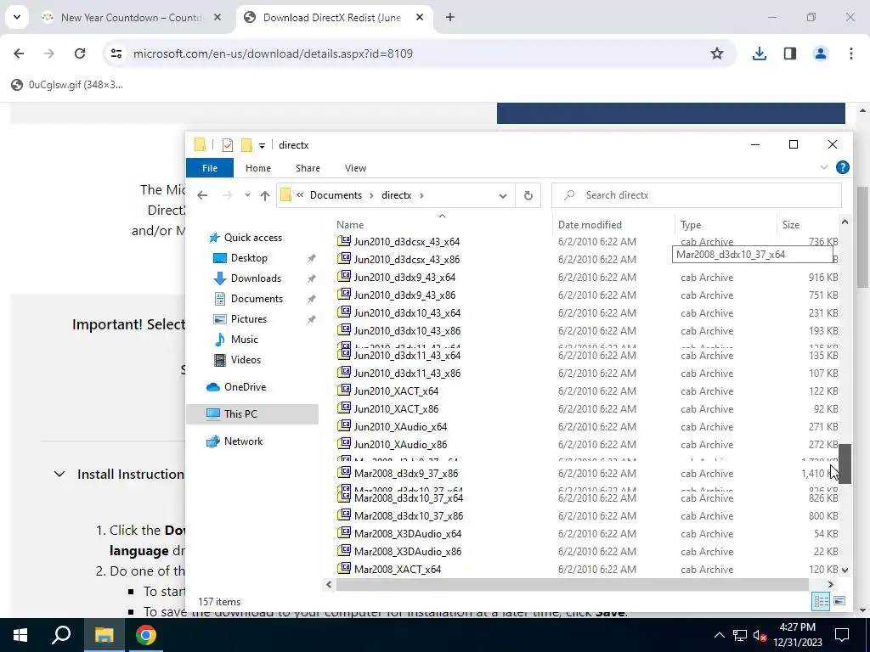Open Chrome downloads icon in toolbar
The width and height of the screenshot is (870, 652).
(x=759, y=53)
